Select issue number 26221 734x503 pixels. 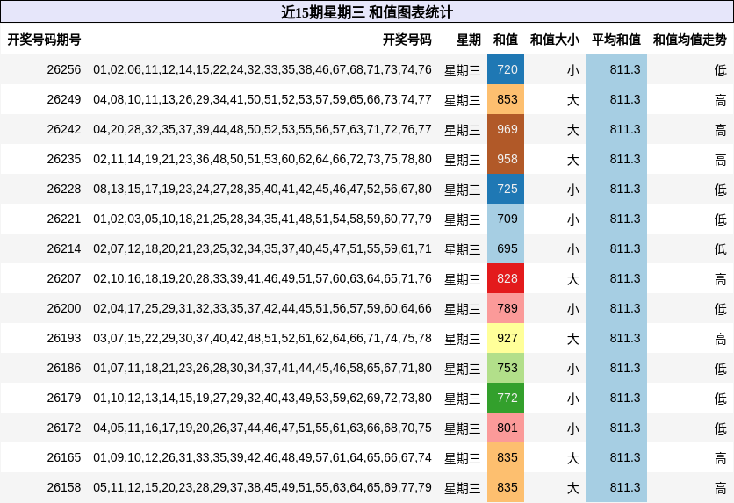pos(64,219)
